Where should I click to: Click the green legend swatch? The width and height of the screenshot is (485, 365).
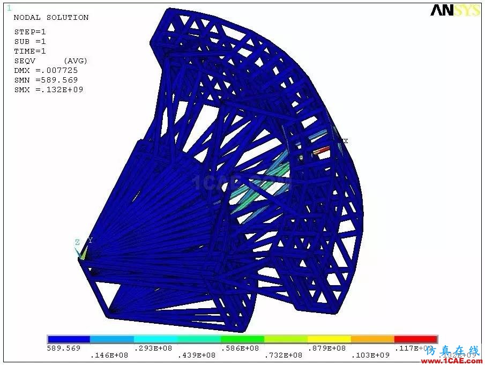pyautogui.click(x=242, y=339)
